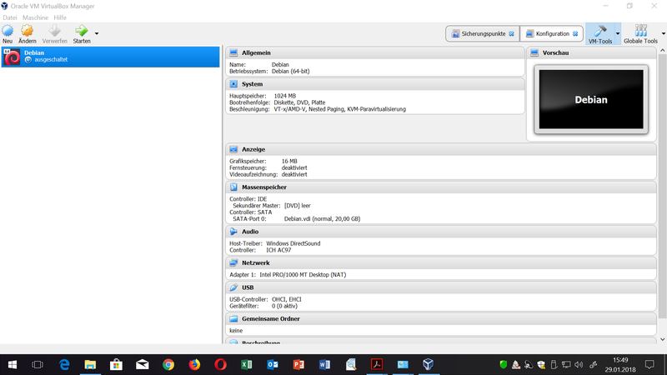Click the Allgemein section icon

233,52
